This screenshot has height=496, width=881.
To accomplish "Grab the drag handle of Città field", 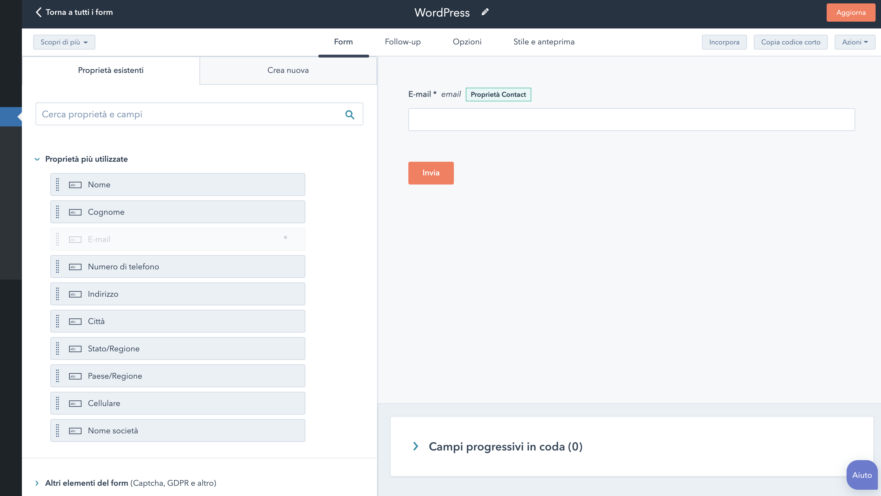I will point(57,321).
